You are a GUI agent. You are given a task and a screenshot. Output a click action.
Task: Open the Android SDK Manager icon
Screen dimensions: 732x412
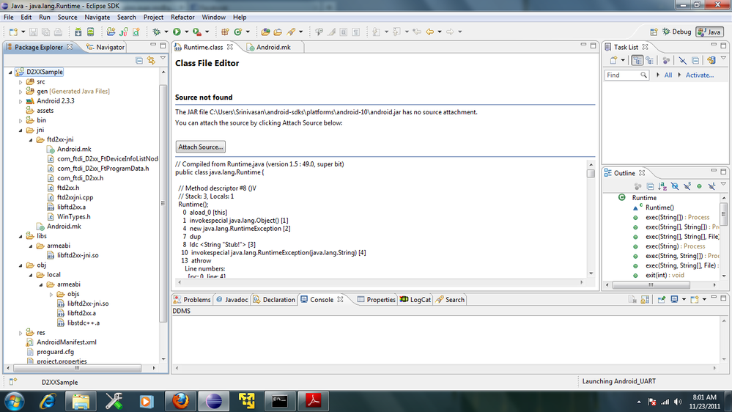point(78,32)
